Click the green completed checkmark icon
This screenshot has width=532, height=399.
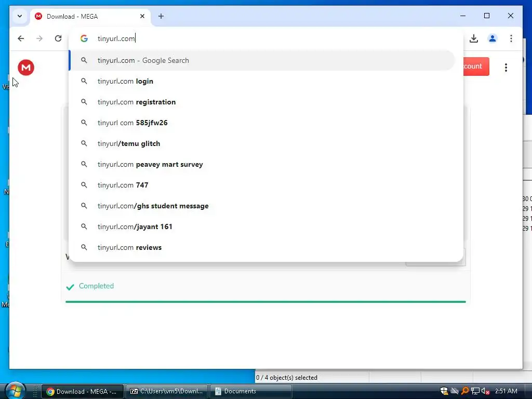tap(70, 287)
